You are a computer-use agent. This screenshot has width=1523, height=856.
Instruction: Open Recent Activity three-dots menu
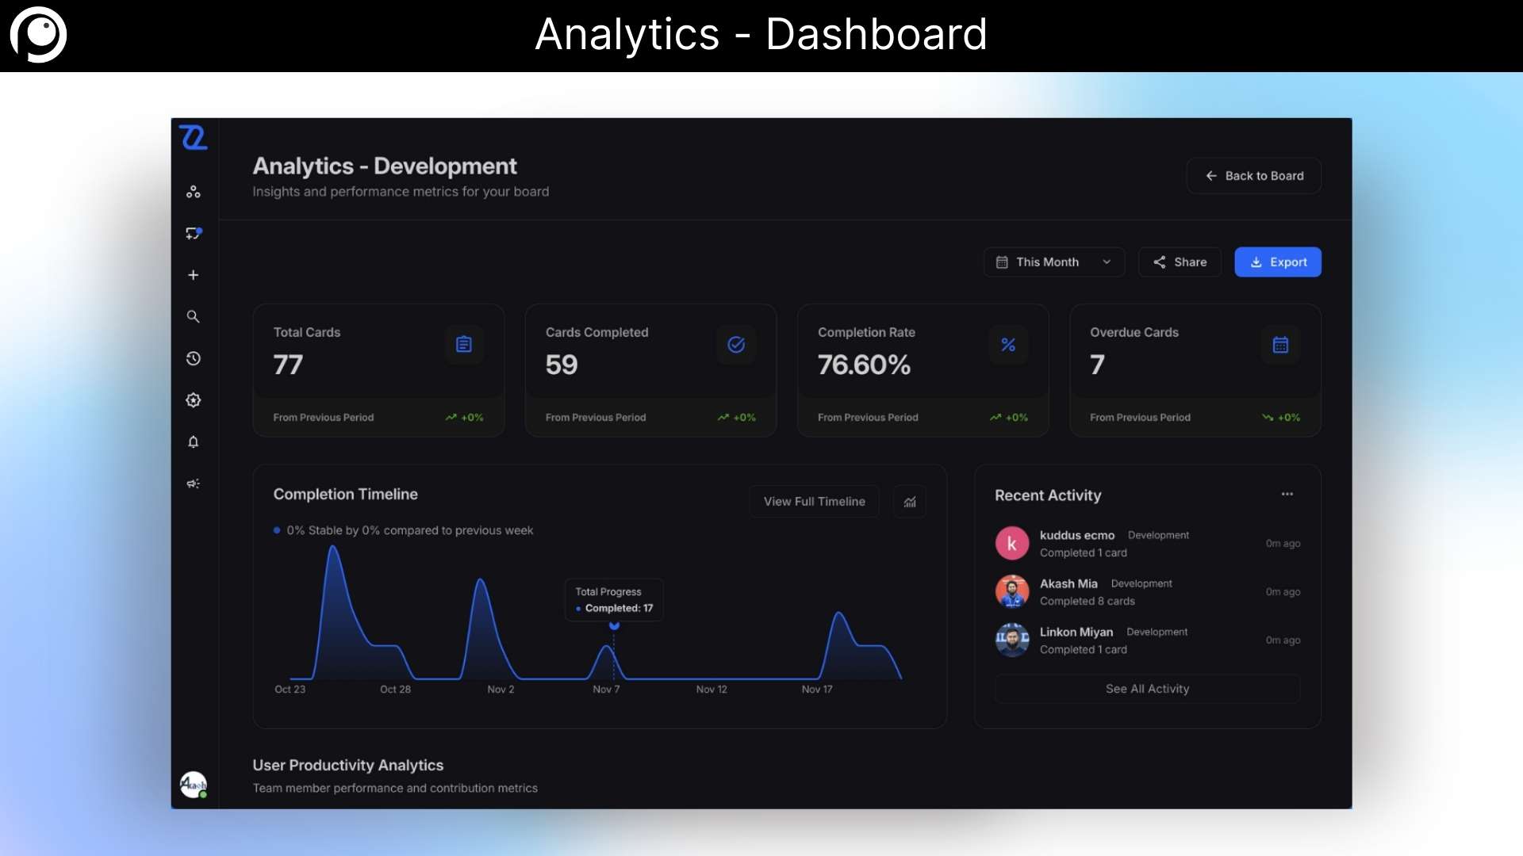[1287, 495]
